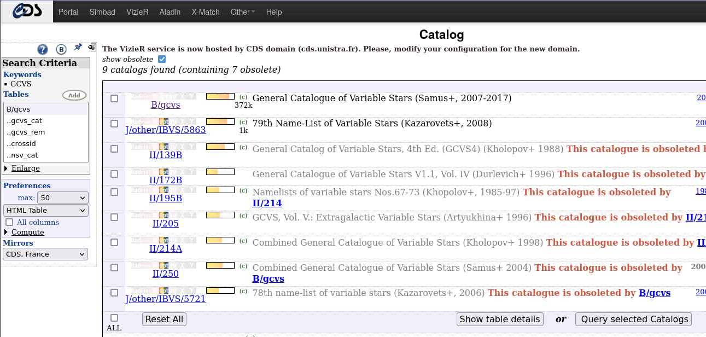Uncheck the show obsolete checkbox

click(x=161, y=59)
